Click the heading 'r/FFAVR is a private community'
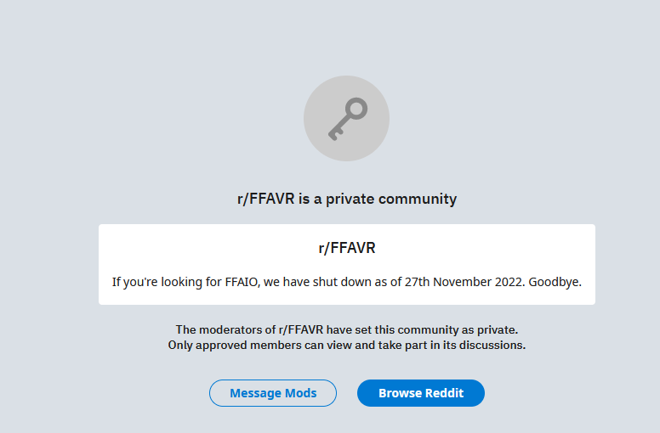Image resolution: width=660 pixels, height=433 pixels. pyautogui.click(x=347, y=199)
